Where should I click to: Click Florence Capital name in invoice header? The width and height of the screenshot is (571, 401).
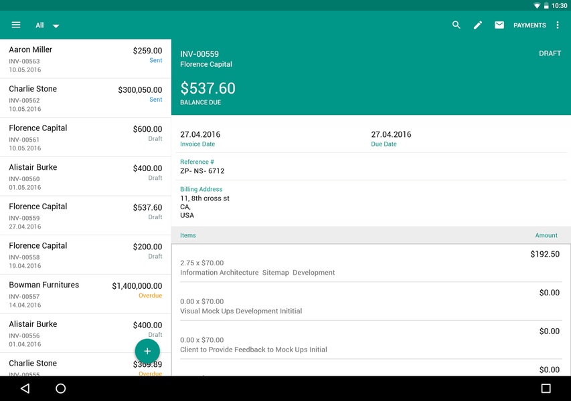206,64
